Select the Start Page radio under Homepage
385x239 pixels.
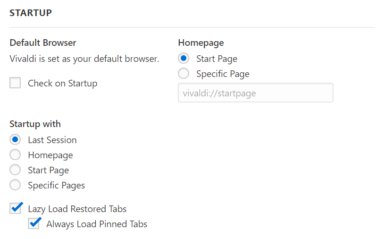[184, 58]
